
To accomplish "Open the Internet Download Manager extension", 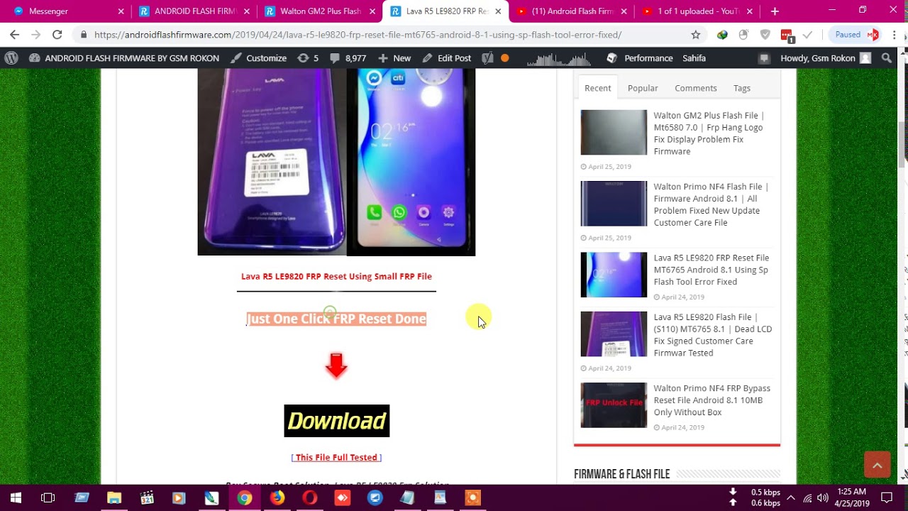I will (x=722, y=34).
